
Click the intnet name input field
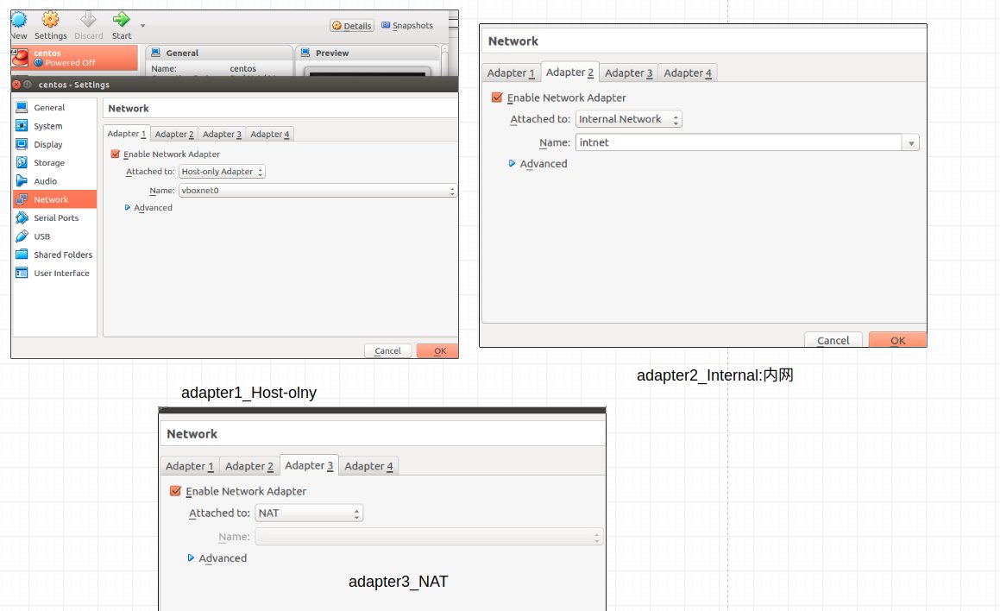point(739,142)
